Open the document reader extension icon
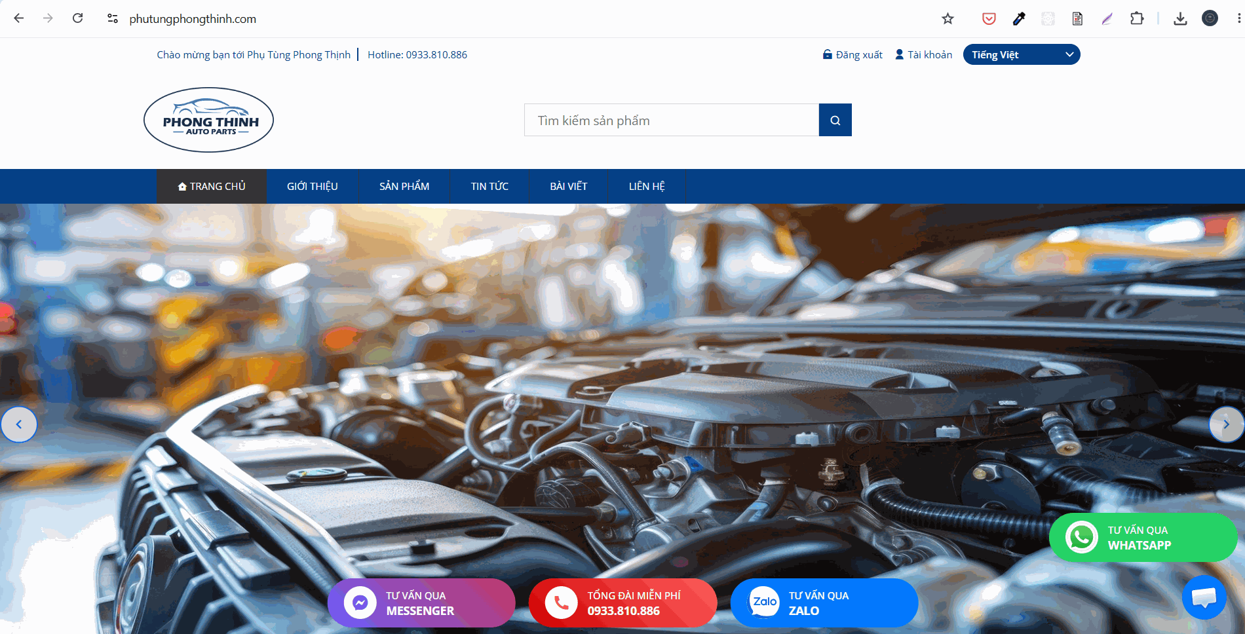1245x634 pixels. pyautogui.click(x=1077, y=18)
